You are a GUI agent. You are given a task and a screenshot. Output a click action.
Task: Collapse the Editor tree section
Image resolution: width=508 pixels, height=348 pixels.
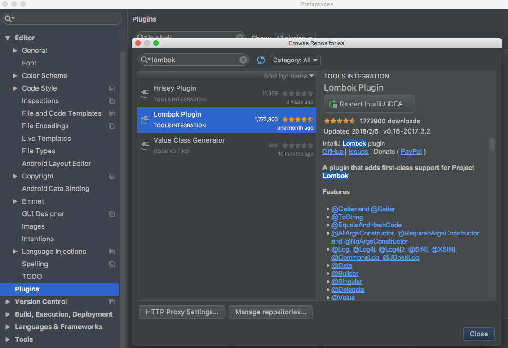point(8,38)
